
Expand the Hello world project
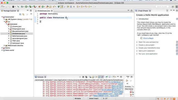pos(2,50)
